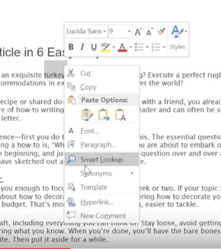
Task: Toggle Underline formatting in mini toolbar
Action: pyautogui.click(x=94, y=47)
